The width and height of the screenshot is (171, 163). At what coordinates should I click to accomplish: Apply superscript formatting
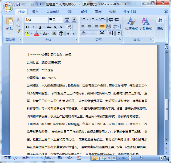click(62, 27)
